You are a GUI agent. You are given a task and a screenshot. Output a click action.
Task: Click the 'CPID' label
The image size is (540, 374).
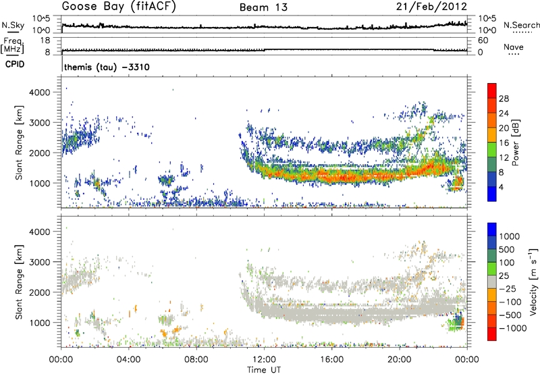15,64
